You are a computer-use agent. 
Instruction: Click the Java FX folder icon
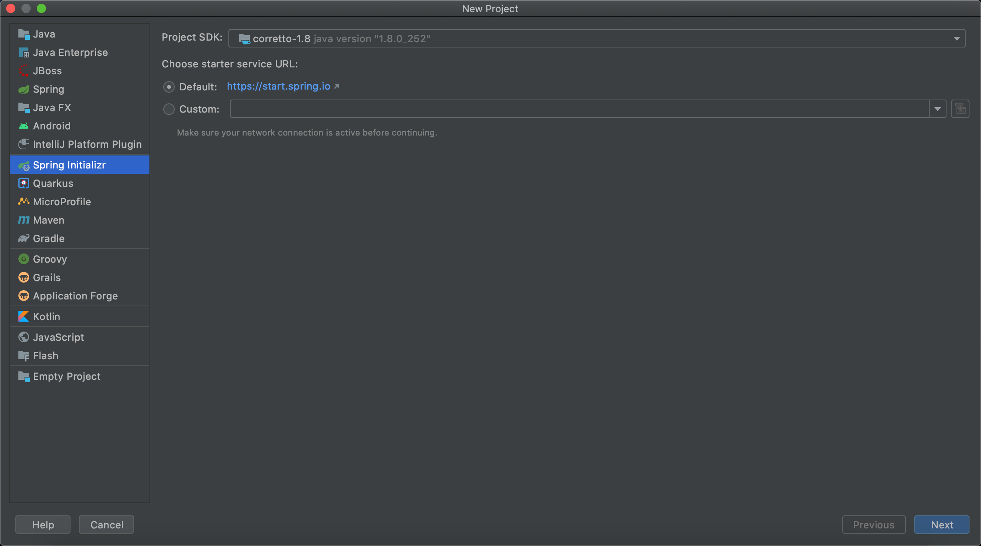(24, 108)
